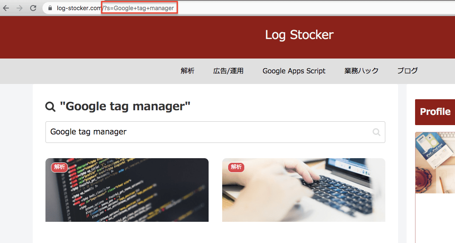
Task: Open the 広告/運用 navigation menu item
Action: pos(229,71)
